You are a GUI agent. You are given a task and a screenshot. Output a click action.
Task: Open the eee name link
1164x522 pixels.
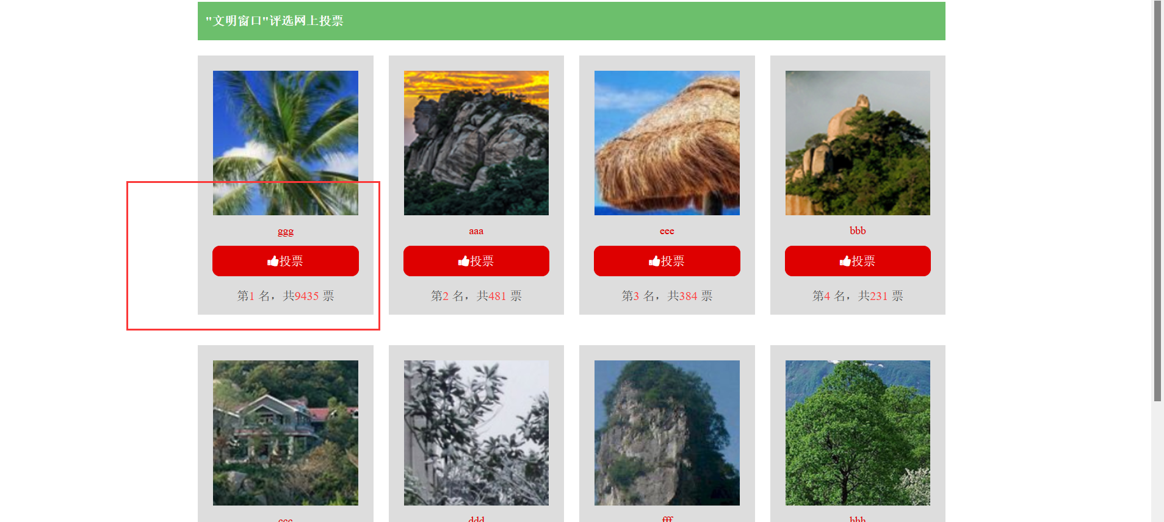coord(667,231)
